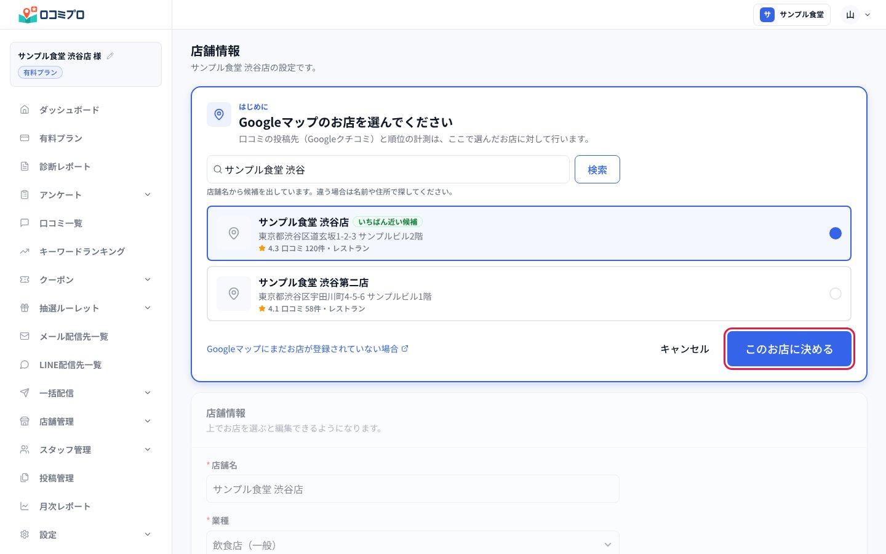Expand the アンケート submenu chevron
This screenshot has height=554, width=886.
[x=148, y=195]
